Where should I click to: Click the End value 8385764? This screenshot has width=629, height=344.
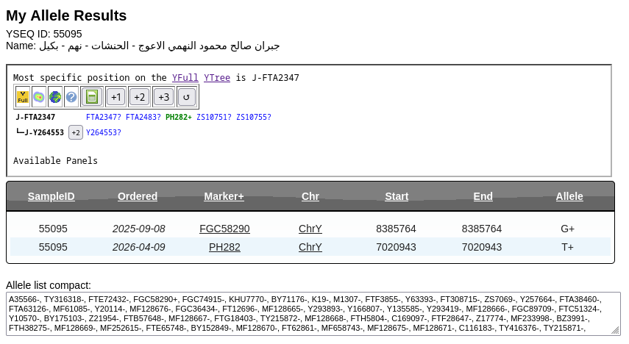pos(482,229)
